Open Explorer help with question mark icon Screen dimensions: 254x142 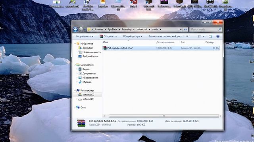coord(218,36)
